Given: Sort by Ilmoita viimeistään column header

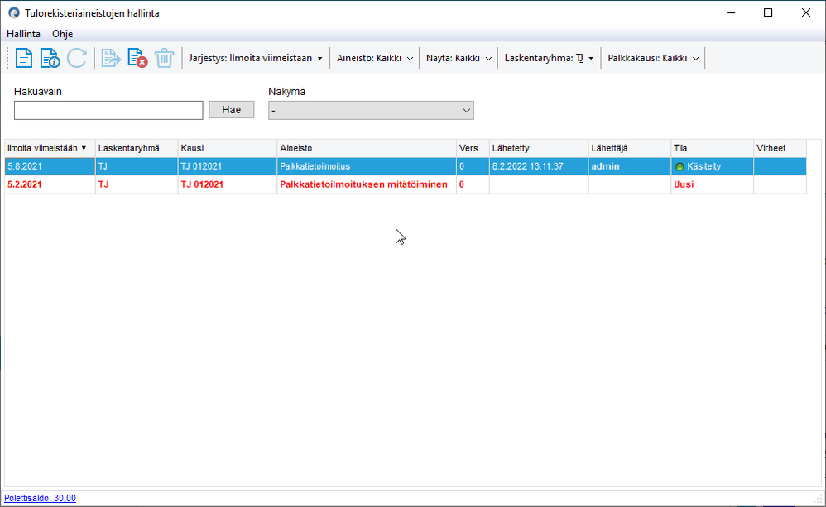Looking at the screenshot, I should tap(50, 149).
